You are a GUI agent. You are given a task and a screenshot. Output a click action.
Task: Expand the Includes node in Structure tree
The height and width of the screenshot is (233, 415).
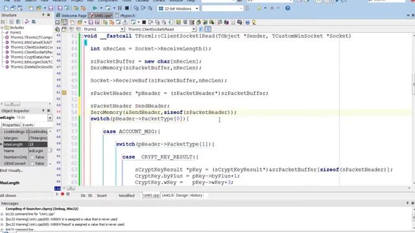point(2,27)
